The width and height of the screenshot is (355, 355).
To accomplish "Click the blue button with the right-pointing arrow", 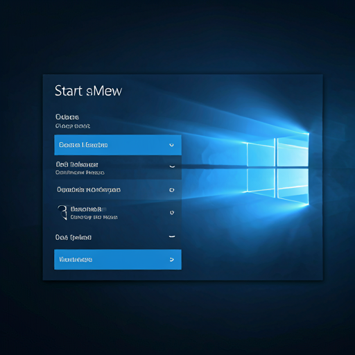I will [118, 259].
